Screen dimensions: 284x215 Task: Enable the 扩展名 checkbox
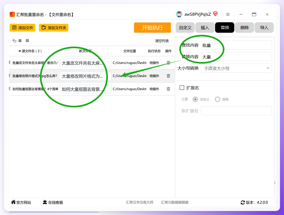coord(182,88)
